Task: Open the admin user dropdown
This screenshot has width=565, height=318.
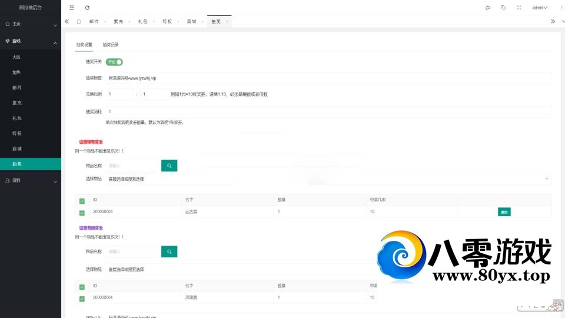Action: pyautogui.click(x=540, y=8)
